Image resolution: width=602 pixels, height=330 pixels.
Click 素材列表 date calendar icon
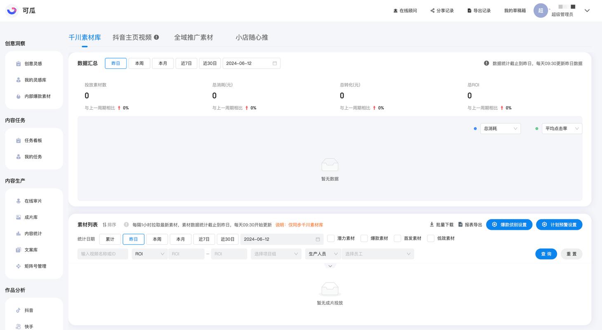click(318, 239)
